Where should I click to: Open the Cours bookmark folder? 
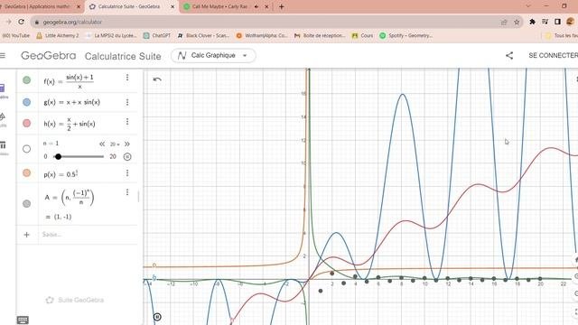tap(362, 36)
